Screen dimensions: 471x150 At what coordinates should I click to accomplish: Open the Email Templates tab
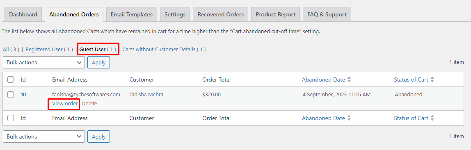(x=132, y=14)
